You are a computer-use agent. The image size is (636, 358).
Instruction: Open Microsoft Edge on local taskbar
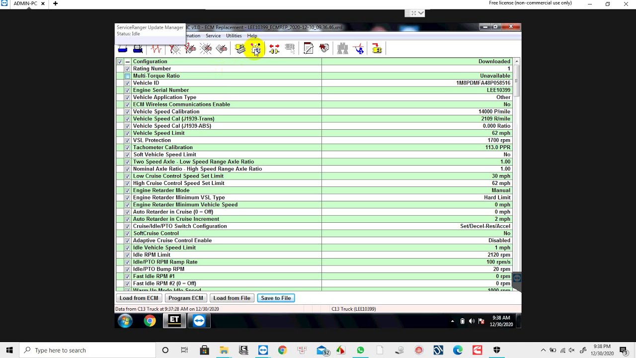[x=458, y=350]
